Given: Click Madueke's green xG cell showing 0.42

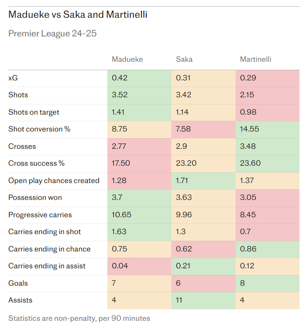Looking at the screenshot, I should tap(139, 78).
